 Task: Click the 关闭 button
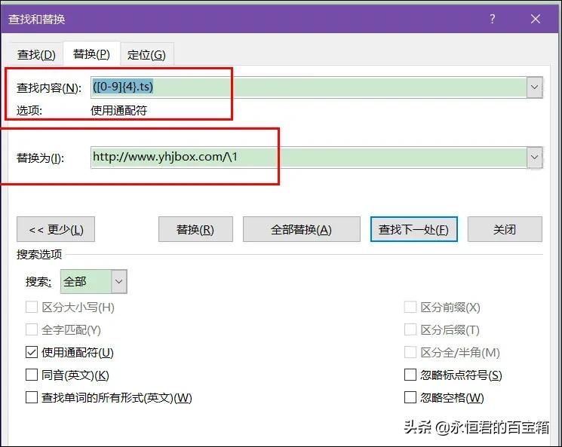505,229
